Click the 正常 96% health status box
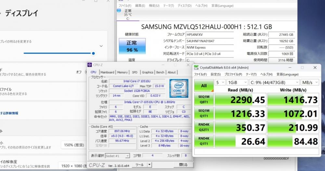 (132, 46)
